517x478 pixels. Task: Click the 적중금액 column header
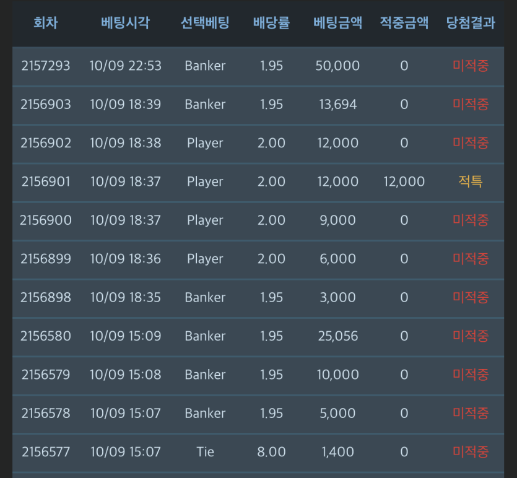404,23
